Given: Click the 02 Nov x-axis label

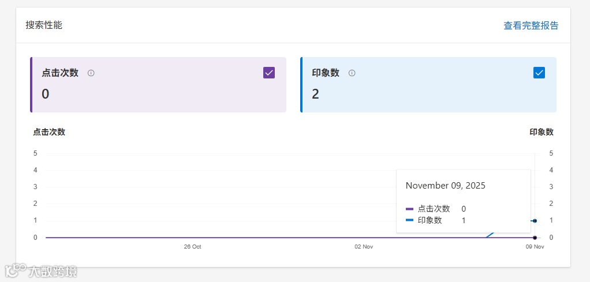Looking at the screenshot, I should tap(364, 247).
